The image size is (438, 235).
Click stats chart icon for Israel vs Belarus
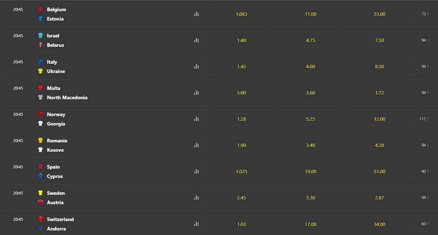(x=196, y=40)
